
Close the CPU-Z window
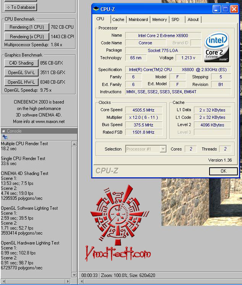coord(234,9)
